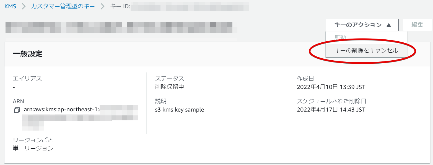Navigate to カスタマー管理型のキー breadcrumb
Screen dimensions: 433x165
(x=63, y=6)
